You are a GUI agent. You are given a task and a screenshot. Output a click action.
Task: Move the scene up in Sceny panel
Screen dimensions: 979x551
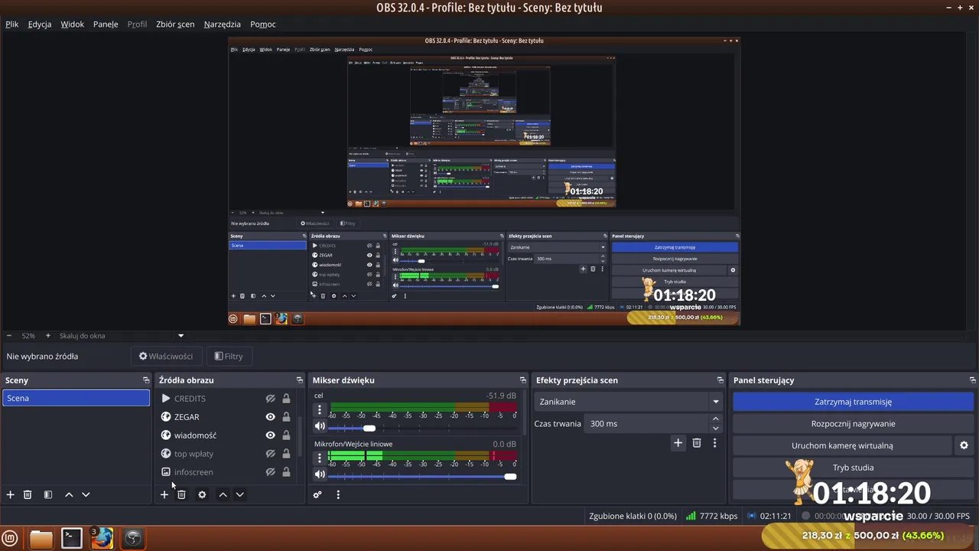[69, 495]
